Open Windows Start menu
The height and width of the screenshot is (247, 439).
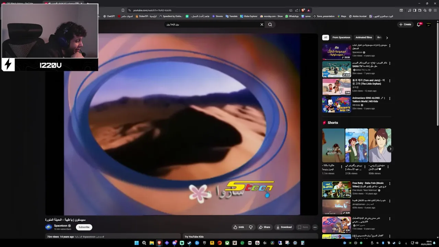click(x=137, y=243)
